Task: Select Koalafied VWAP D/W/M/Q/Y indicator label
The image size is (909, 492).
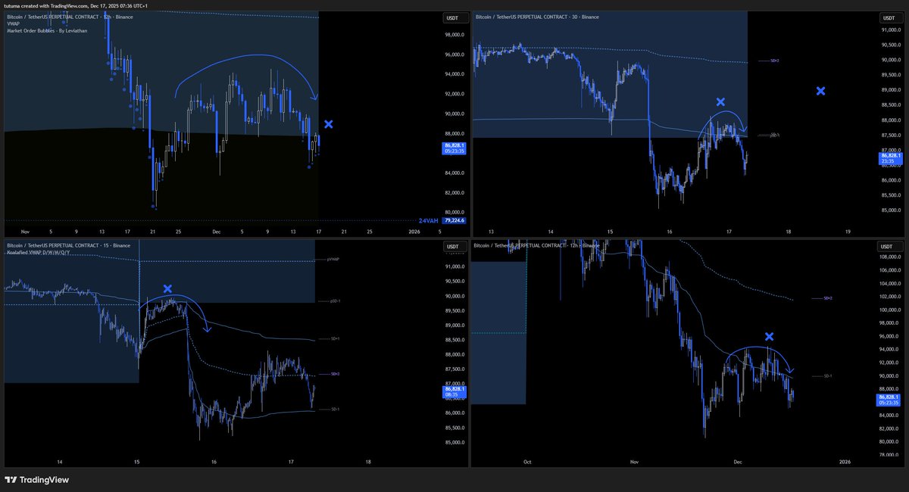Action: pos(38,252)
